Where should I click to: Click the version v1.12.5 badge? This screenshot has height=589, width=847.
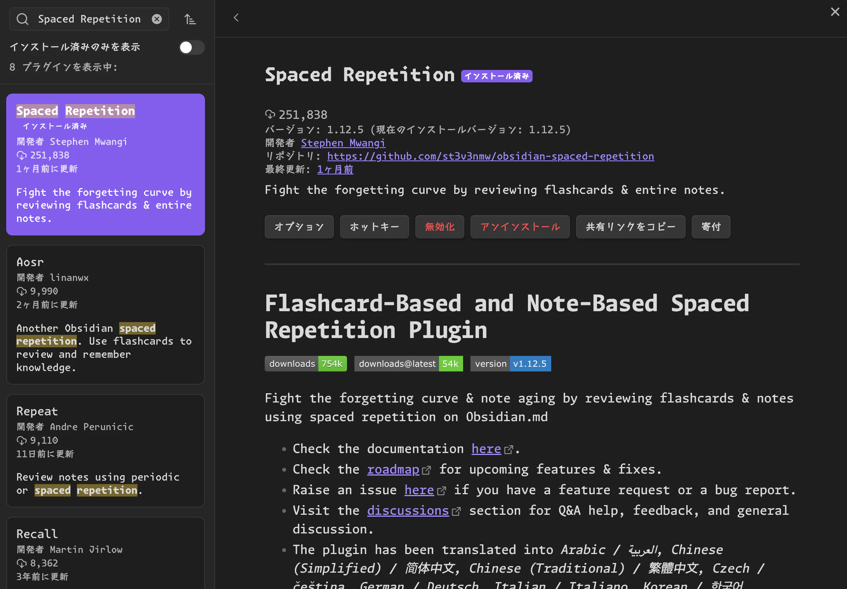coord(511,364)
